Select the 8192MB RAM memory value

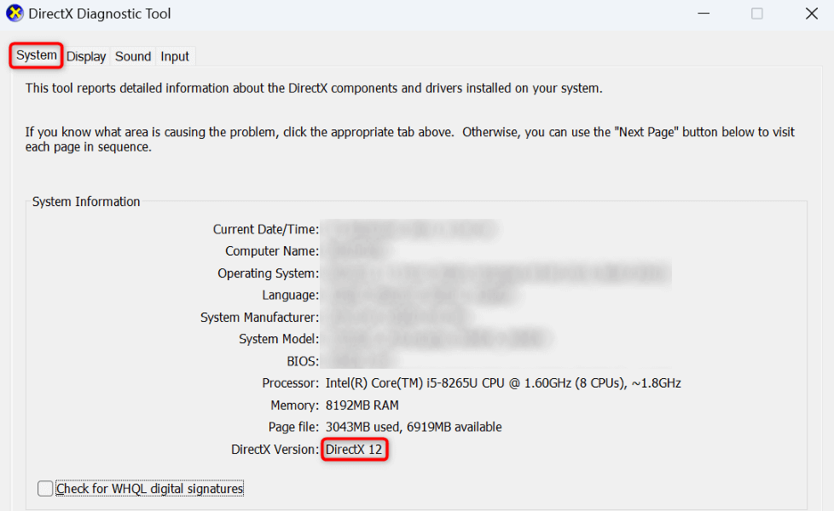point(362,405)
